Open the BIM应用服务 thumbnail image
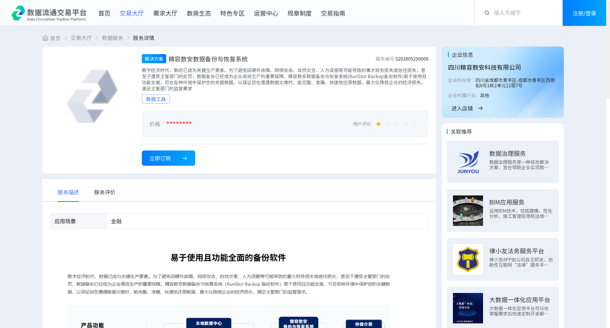The height and width of the screenshot is (328, 610). pos(468,211)
